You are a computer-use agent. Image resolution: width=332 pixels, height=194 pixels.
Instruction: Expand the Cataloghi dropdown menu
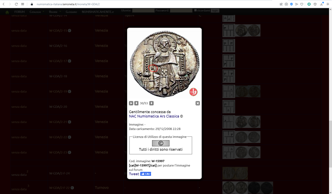[36, 12]
